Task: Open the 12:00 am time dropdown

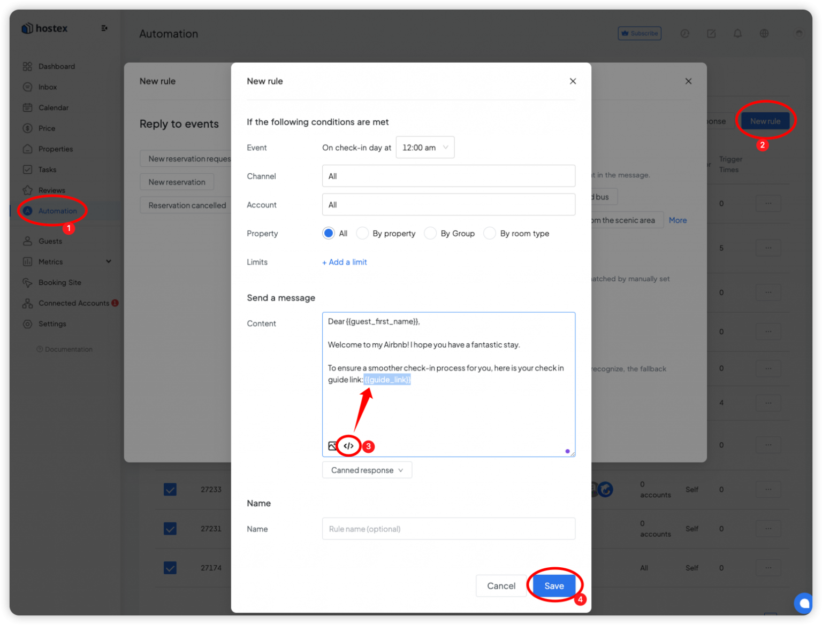Action: [x=425, y=148]
